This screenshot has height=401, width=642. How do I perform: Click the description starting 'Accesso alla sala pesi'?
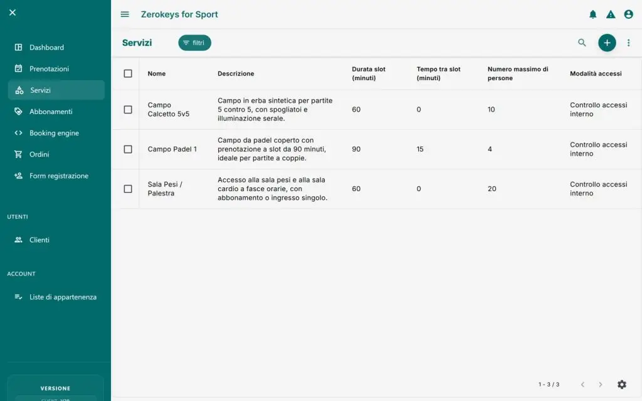(272, 189)
